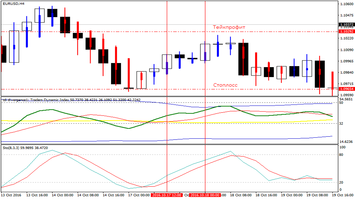Select the 2016.10.18 00:00 vertical line date marker
This screenshot has width=355, height=199.
point(205,195)
